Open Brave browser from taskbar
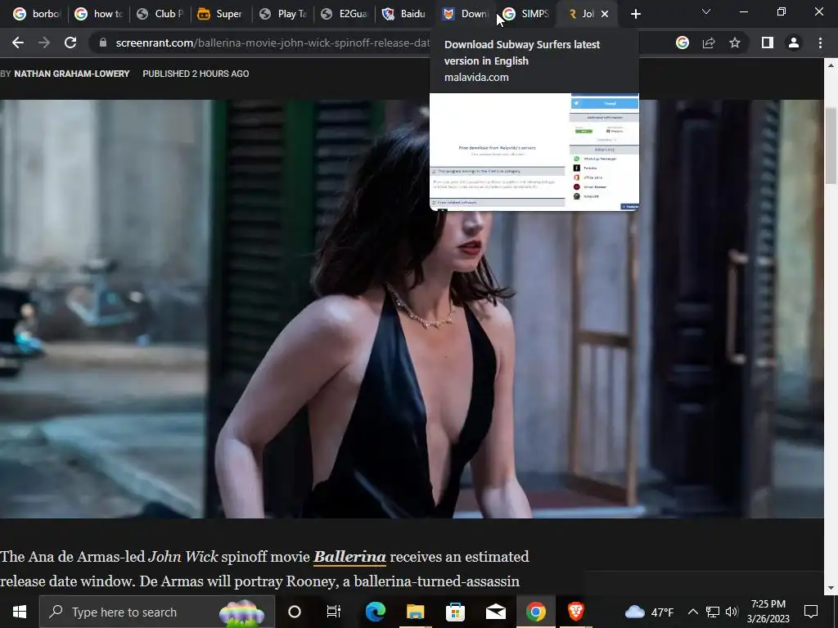 point(575,612)
